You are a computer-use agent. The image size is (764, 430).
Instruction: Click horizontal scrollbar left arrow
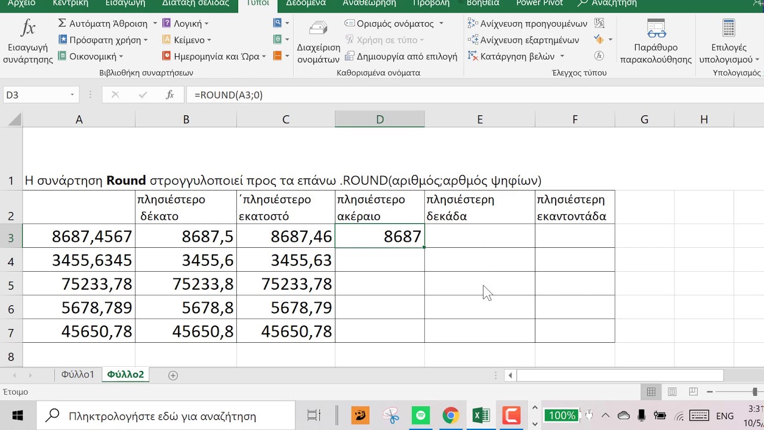click(510, 376)
